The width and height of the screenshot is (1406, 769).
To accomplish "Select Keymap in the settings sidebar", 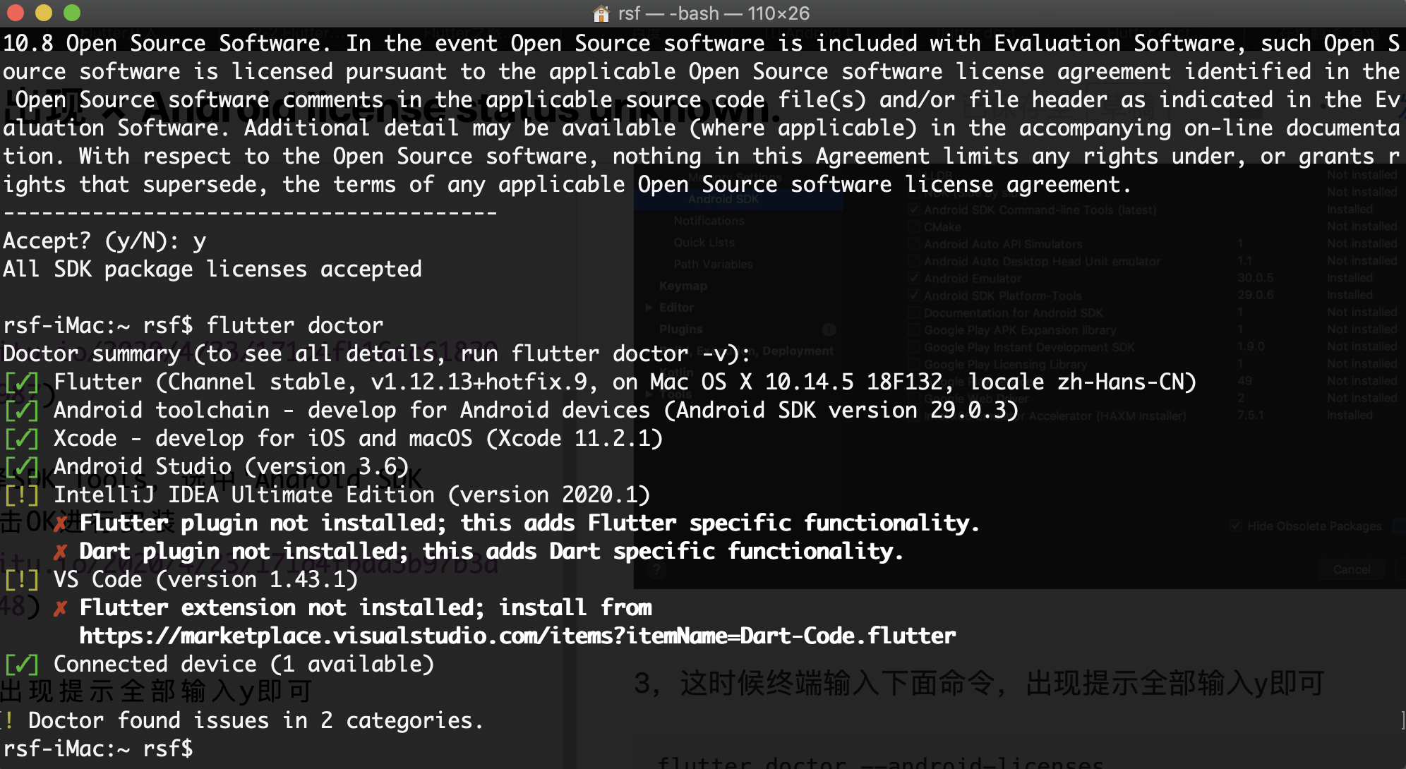I will [683, 286].
